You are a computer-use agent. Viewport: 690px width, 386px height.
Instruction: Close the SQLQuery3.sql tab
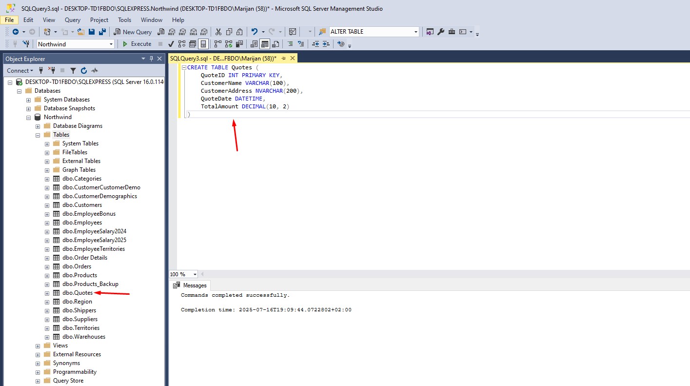[293, 58]
